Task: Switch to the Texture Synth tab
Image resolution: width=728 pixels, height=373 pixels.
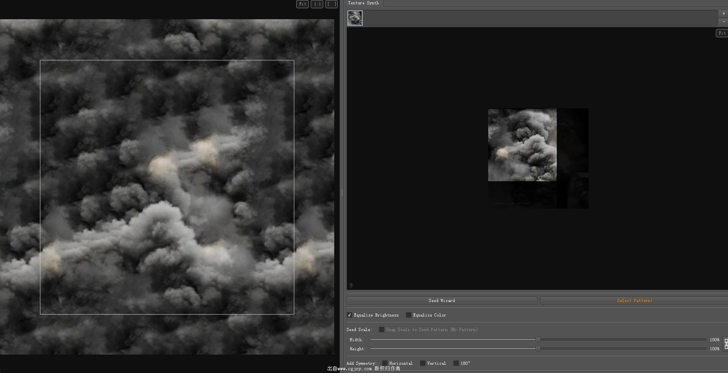Action: (x=364, y=3)
